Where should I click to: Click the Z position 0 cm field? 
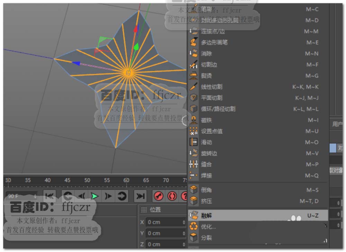pos(166,244)
